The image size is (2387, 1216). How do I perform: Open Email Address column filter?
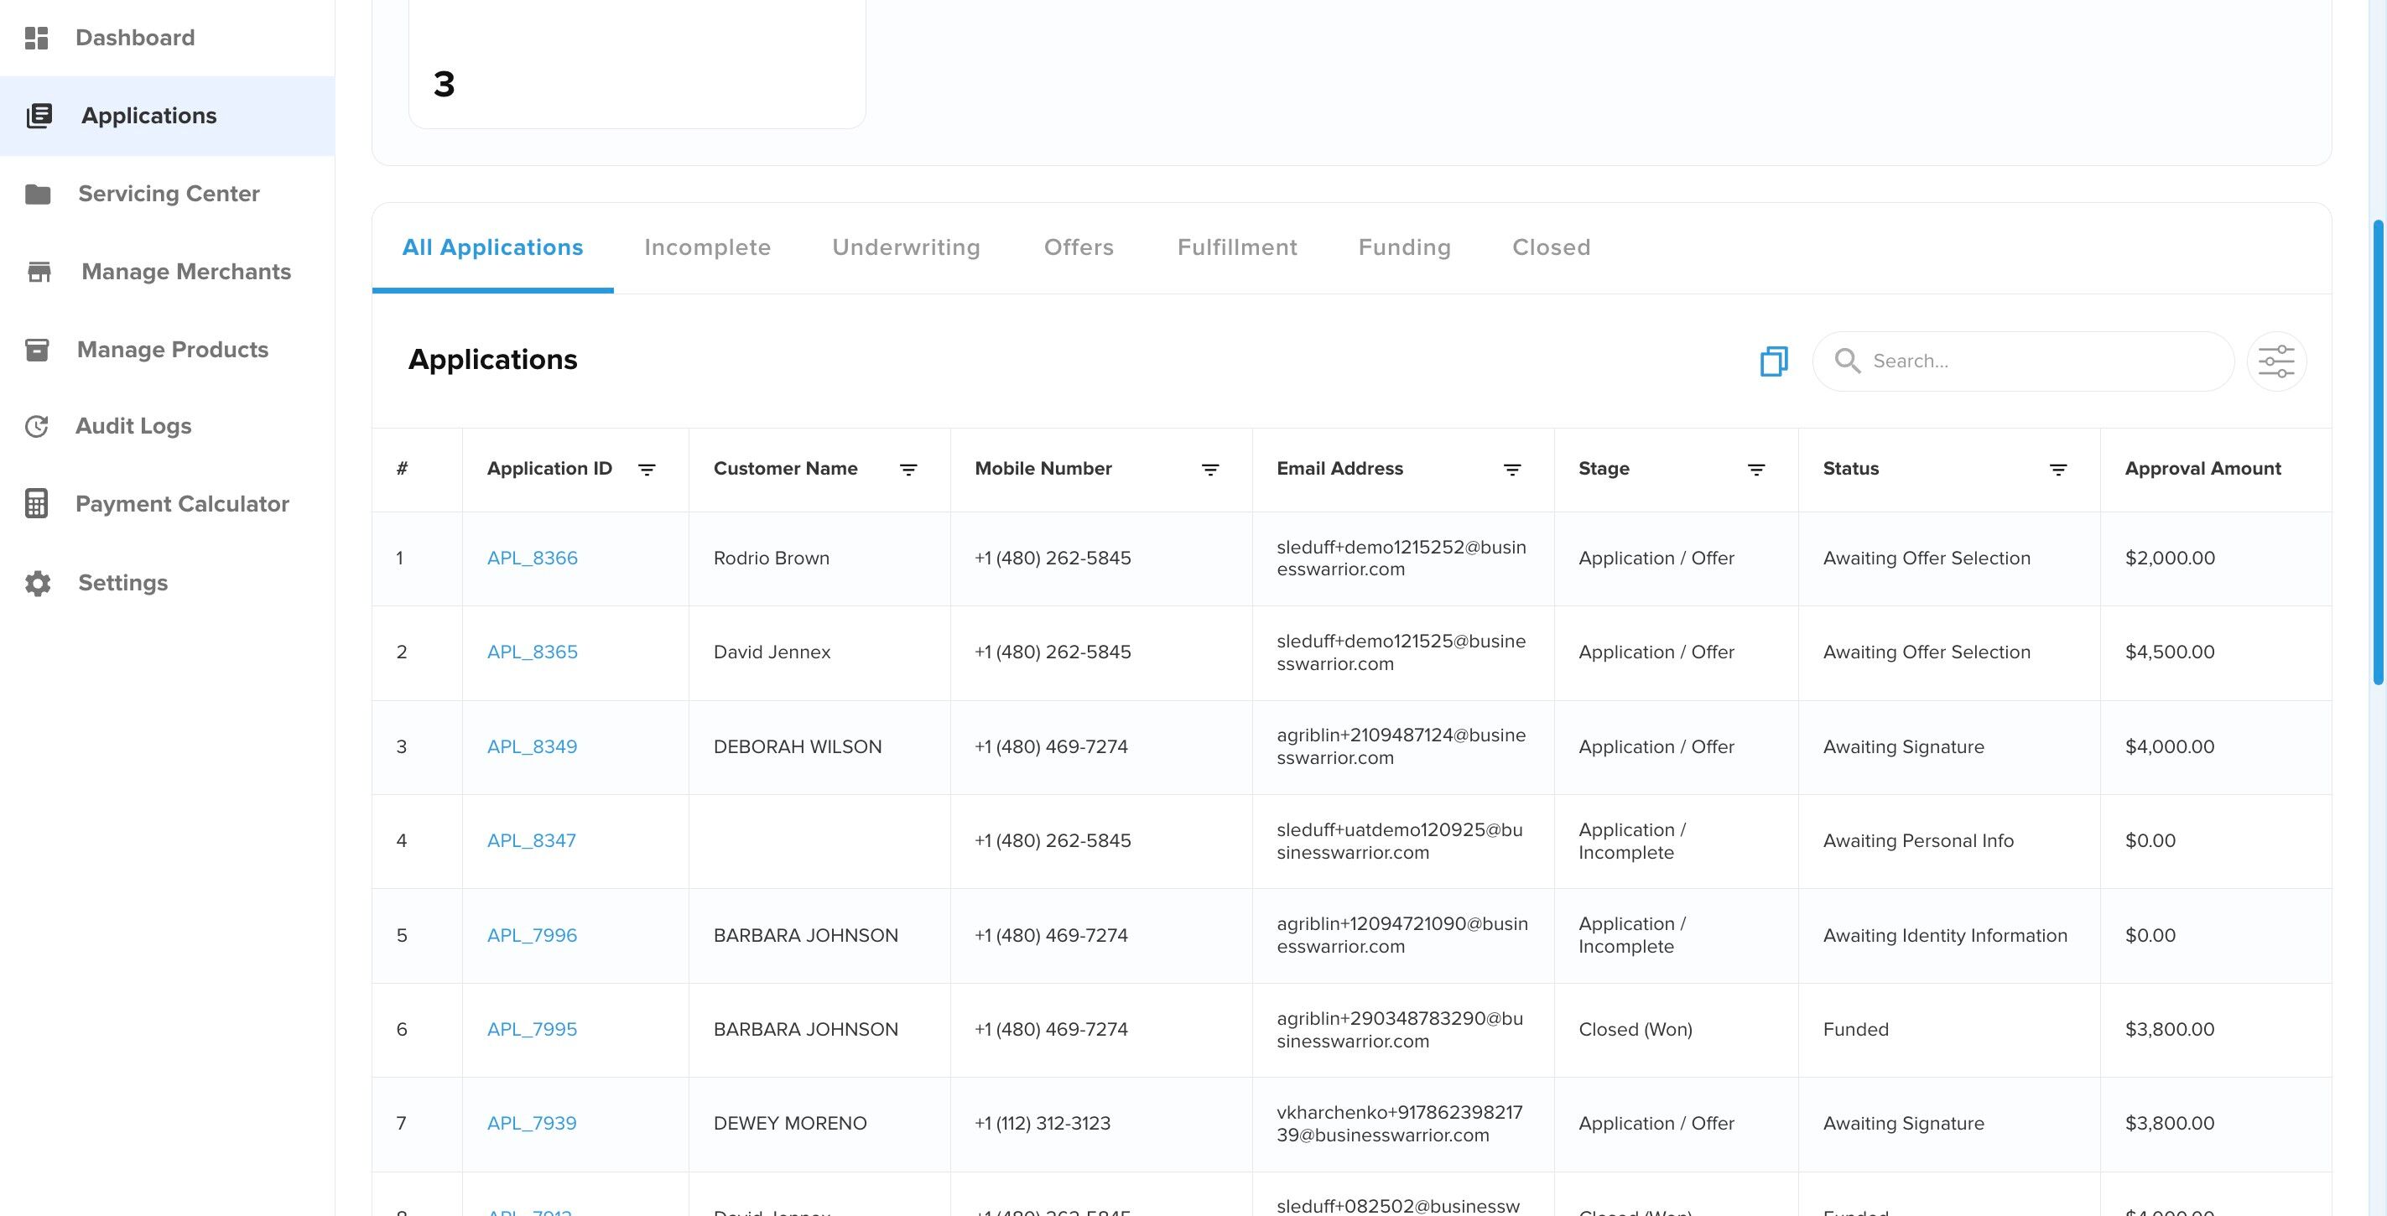pyautogui.click(x=1512, y=470)
